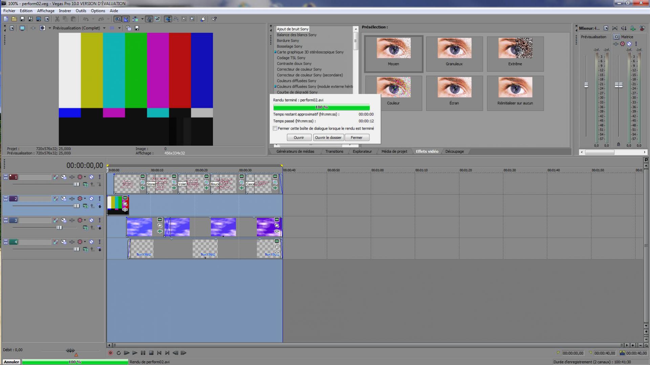The width and height of the screenshot is (650, 365).
Task: Expand the overlays grid dropdown in preview
Action: (x=119, y=28)
